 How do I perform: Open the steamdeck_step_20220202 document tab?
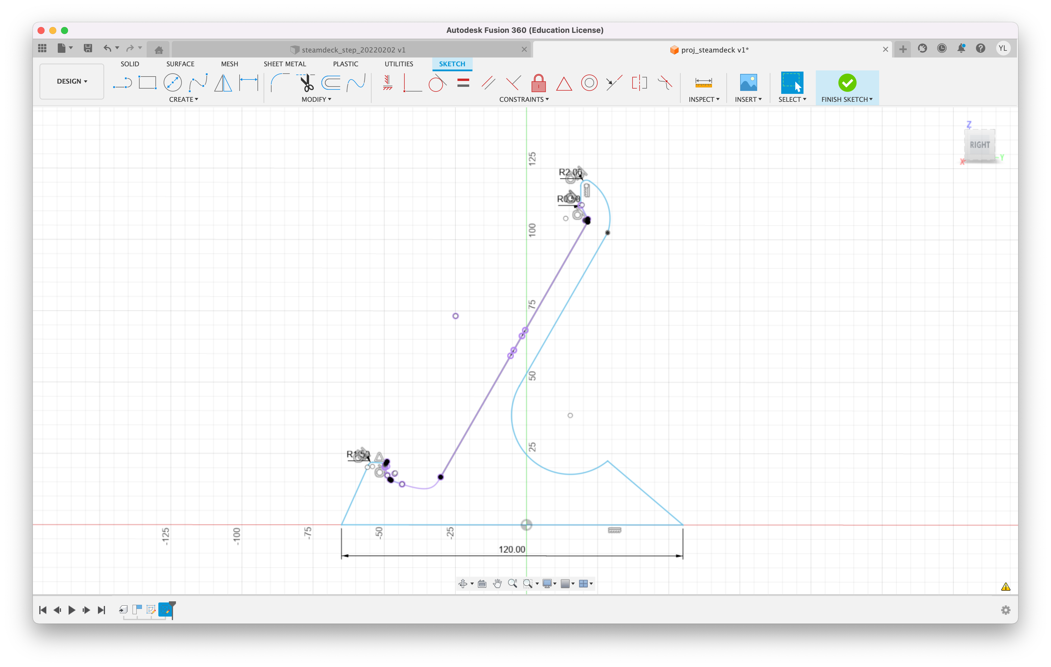354,49
